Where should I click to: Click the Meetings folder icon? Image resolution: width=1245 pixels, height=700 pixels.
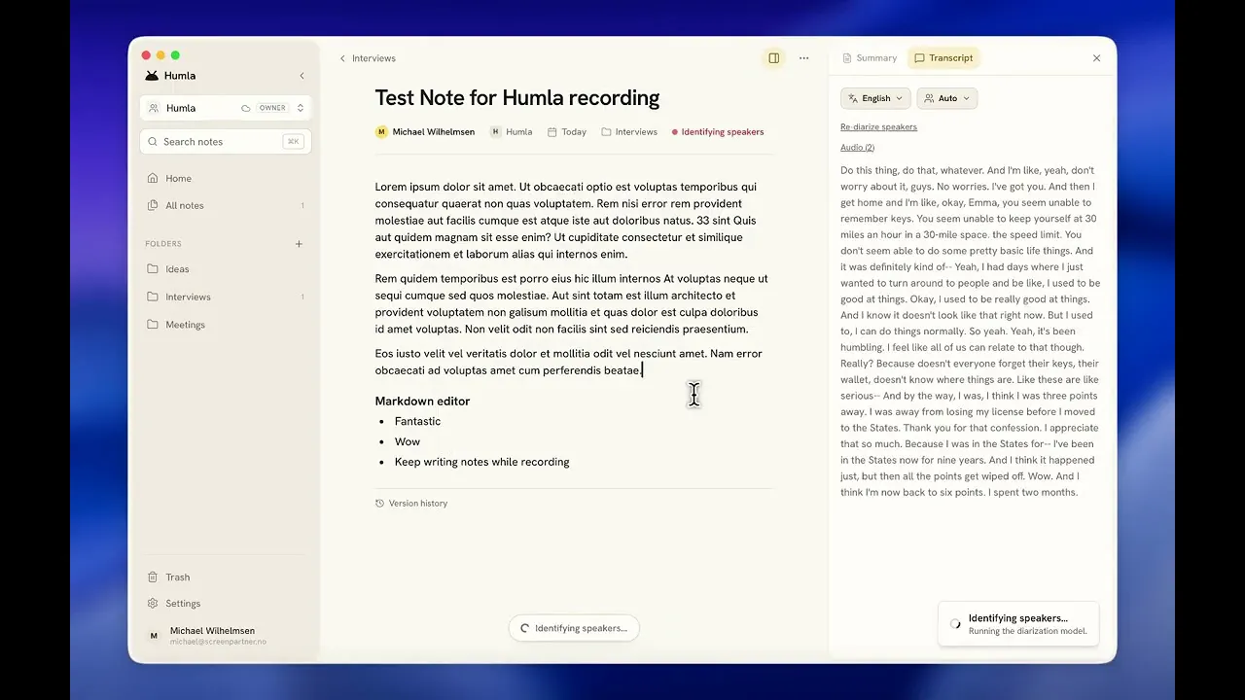coord(153,325)
